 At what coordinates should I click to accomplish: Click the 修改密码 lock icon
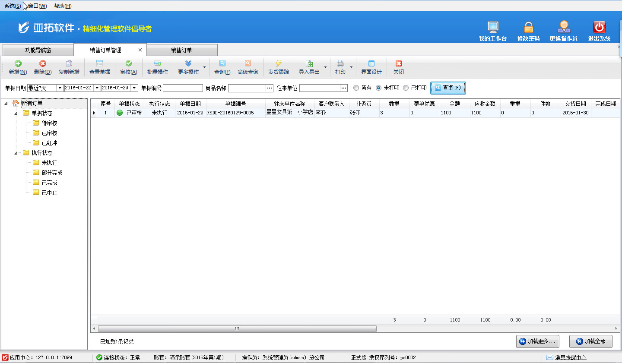(x=528, y=27)
